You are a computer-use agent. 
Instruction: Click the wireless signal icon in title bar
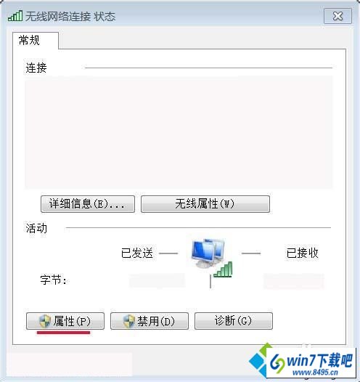[15, 16]
